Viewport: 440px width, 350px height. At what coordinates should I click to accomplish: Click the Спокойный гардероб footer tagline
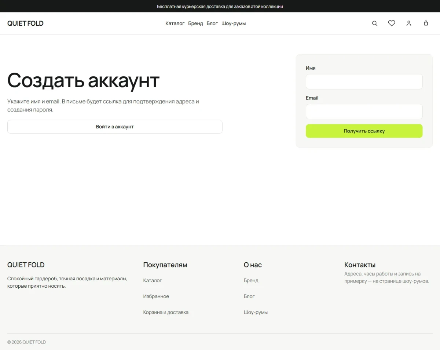[x=67, y=282]
